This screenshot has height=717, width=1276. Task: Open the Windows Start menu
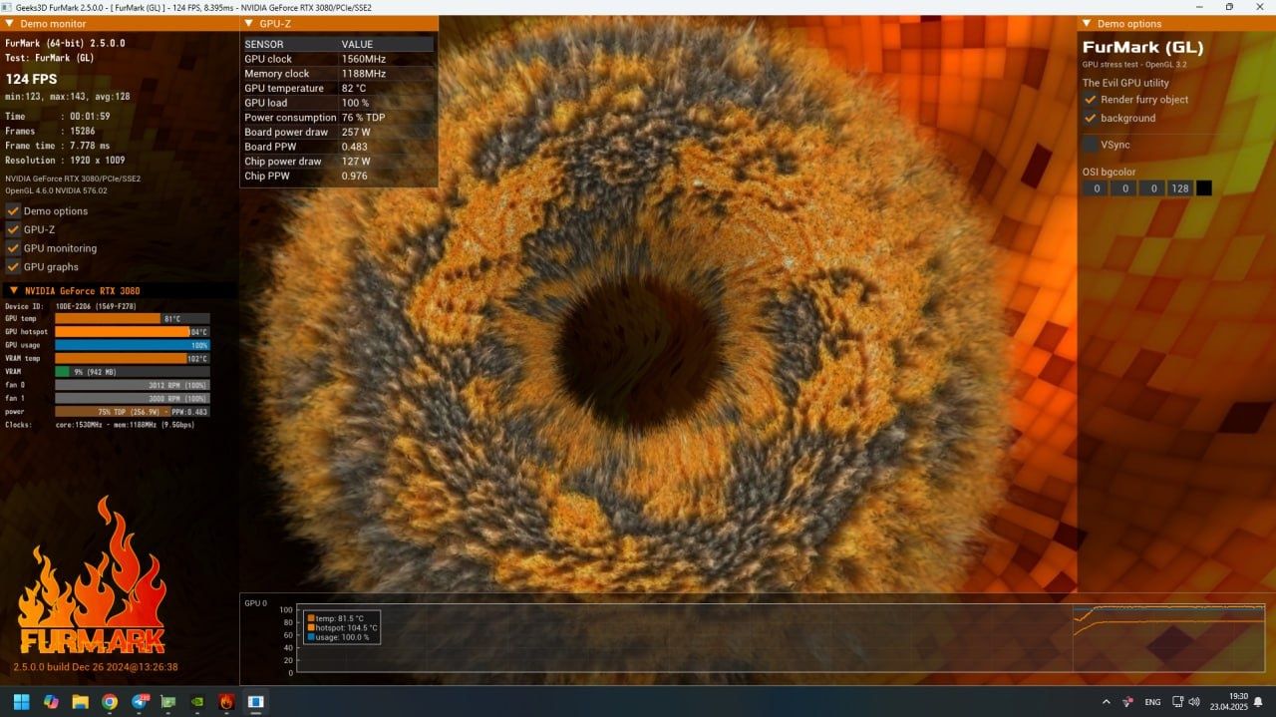point(21,702)
